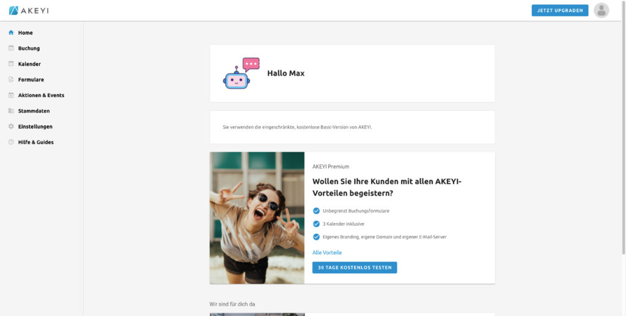Click the Aktionen & Events icon
Image resolution: width=626 pixels, height=316 pixels.
(x=11, y=95)
